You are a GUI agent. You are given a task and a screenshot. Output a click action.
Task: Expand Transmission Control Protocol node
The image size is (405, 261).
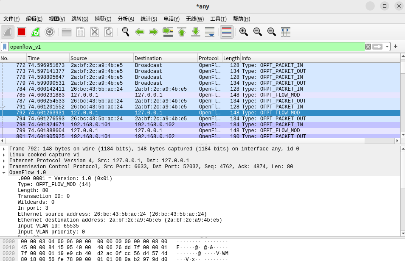coord(4,167)
